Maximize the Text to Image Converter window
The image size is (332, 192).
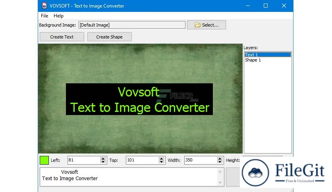tap(266, 6)
